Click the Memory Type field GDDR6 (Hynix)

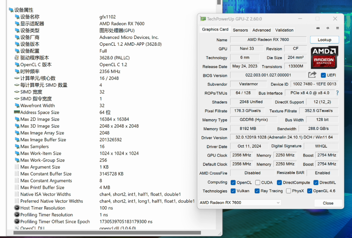coord(254,119)
